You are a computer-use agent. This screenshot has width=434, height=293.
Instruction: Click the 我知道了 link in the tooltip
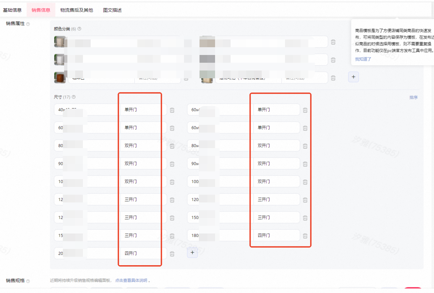(x=363, y=59)
